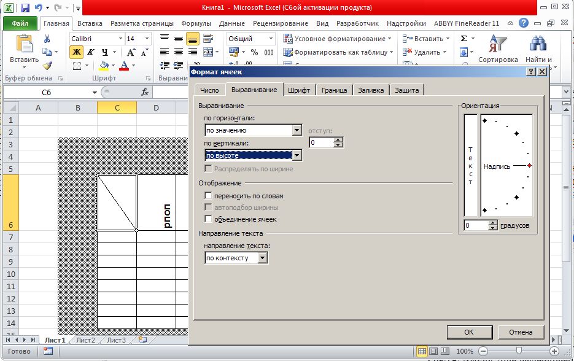Open the 'по вертикали' dropdown
Screen dimensions: 574x361
click(297, 155)
